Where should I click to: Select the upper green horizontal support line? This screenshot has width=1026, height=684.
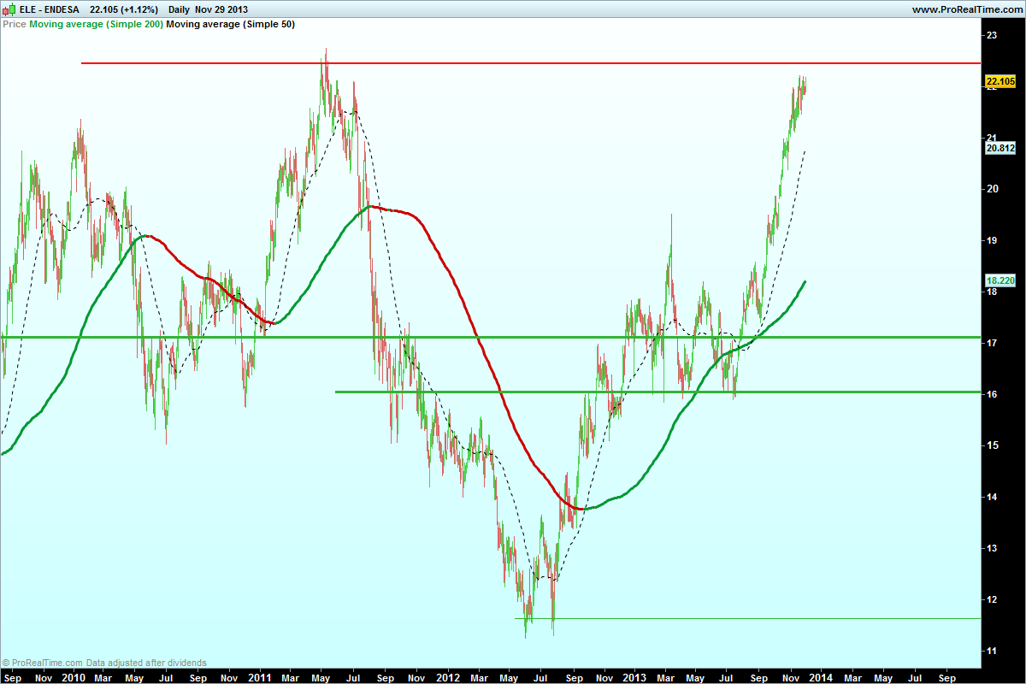(490, 337)
